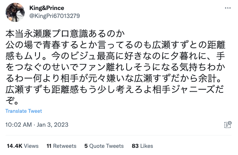Open the King&Prince display name

pos(47,8)
